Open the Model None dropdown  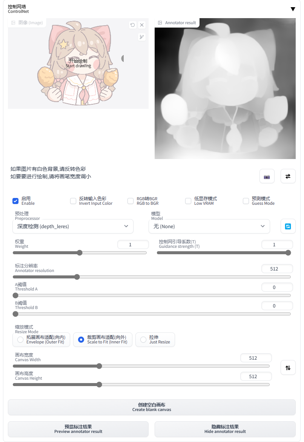point(209,226)
